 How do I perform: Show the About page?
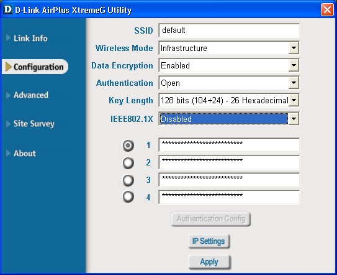[x=25, y=153]
